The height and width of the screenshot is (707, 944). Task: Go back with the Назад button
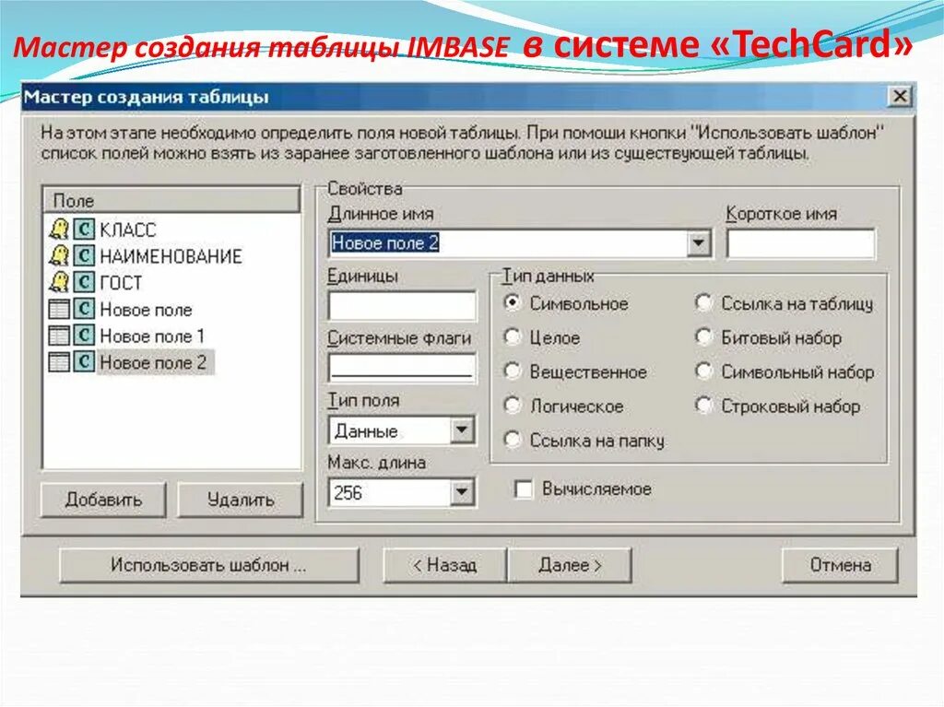[445, 565]
